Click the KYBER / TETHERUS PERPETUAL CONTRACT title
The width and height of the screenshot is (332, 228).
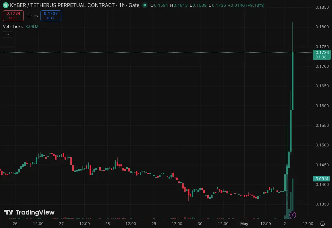(62, 5)
